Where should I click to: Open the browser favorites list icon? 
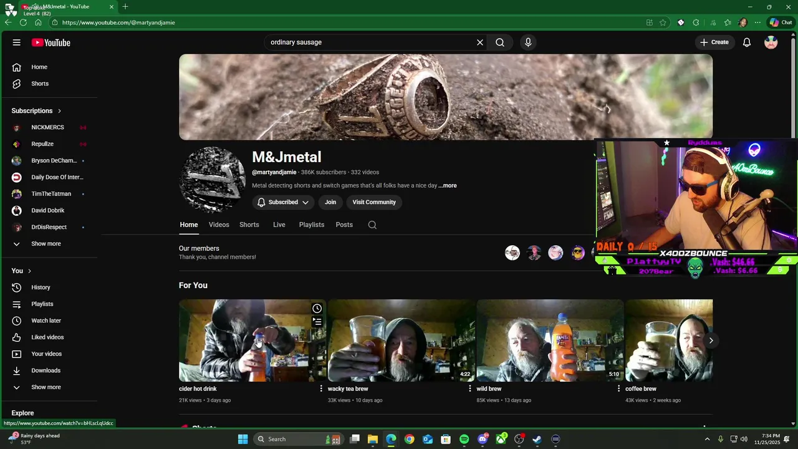coord(728,22)
